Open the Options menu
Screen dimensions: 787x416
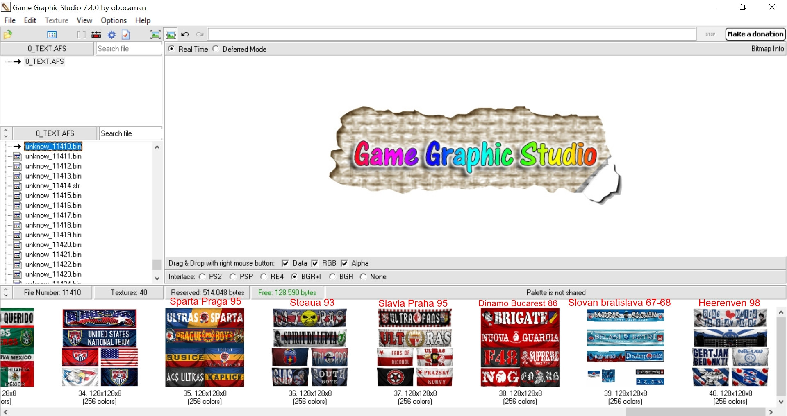tap(114, 20)
